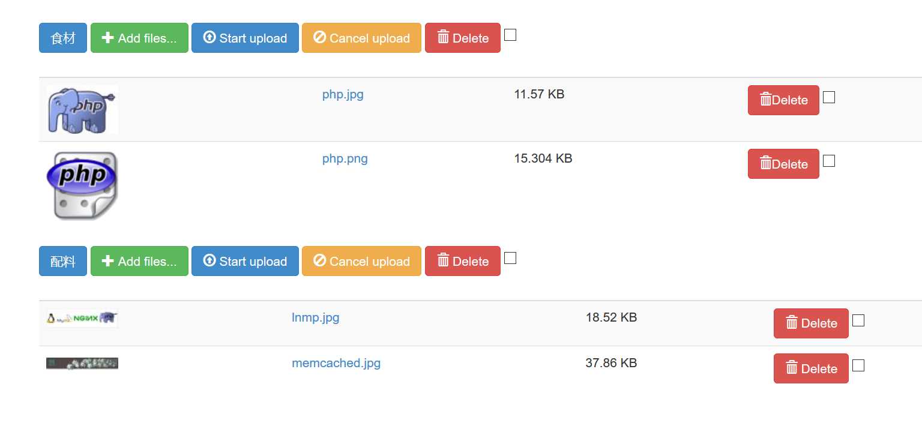Viewport: 922px width, 438px height.
Task: Open the memcached.jpg thumbnail image
Action: click(x=82, y=363)
